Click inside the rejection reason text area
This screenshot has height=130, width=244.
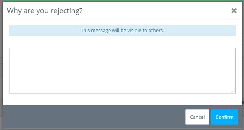(x=122, y=70)
